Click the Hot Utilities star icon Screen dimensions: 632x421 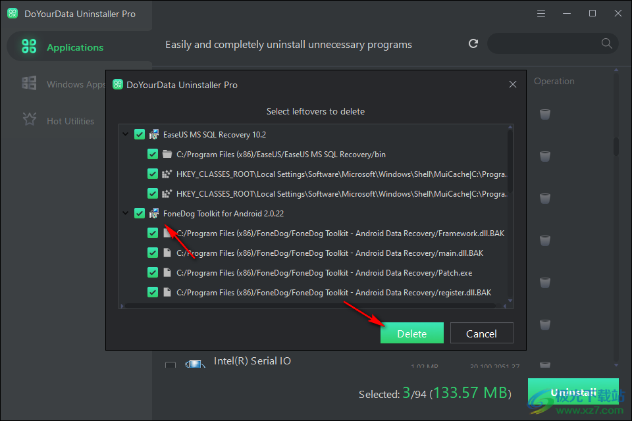[x=30, y=119]
